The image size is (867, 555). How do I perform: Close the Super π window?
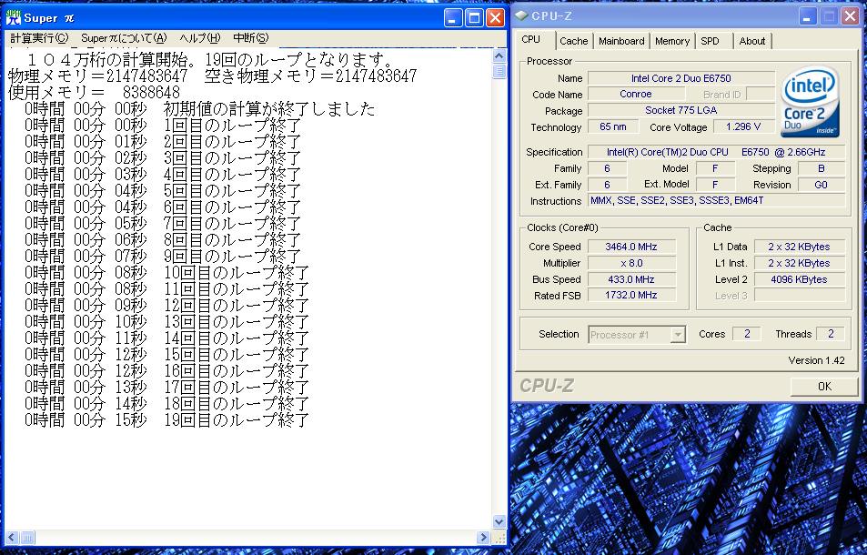point(495,18)
